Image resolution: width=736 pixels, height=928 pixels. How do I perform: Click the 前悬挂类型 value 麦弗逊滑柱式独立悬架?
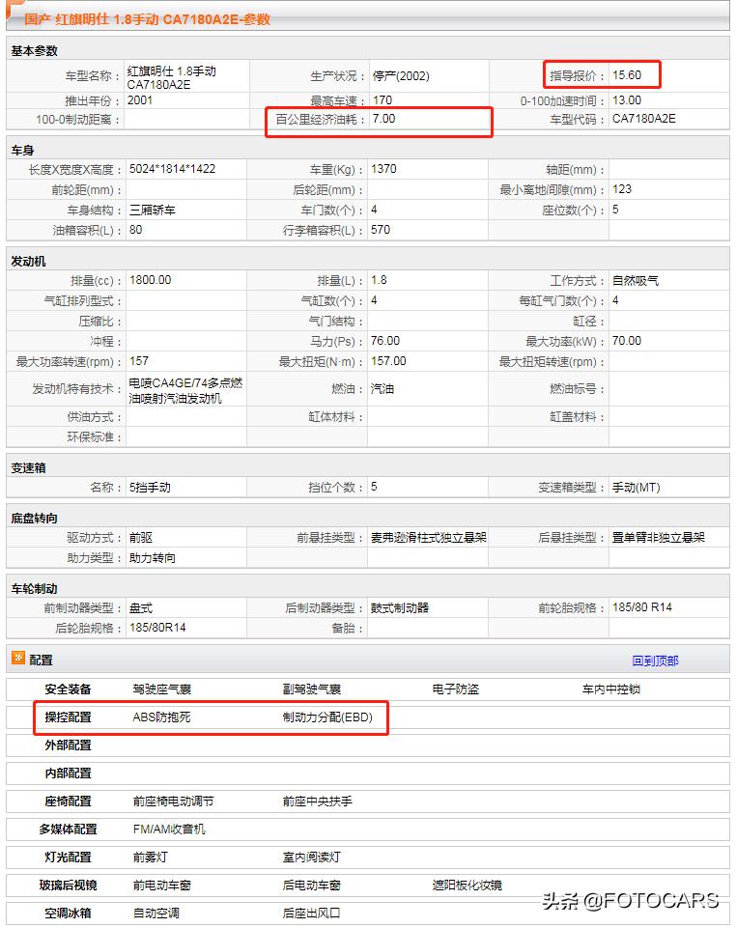coord(429,537)
